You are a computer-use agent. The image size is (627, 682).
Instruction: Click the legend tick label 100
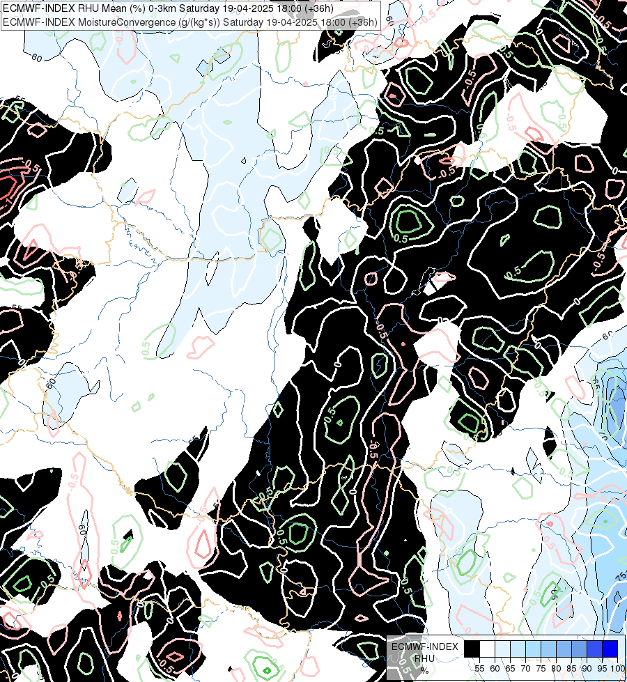617,669
